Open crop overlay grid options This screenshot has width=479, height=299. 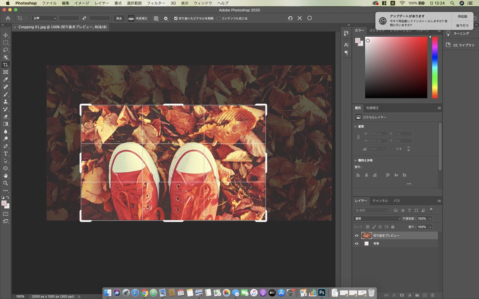tap(156, 18)
